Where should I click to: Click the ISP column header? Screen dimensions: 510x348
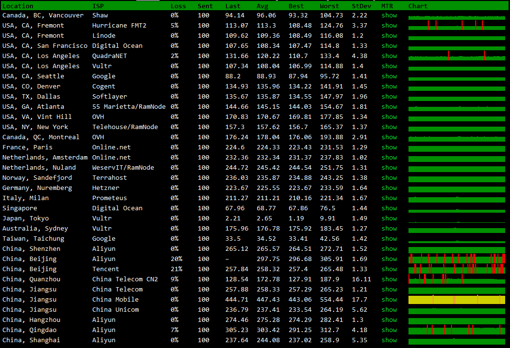point(98,6)
